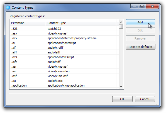The height and width of the screenshot is (113, 166).
Task: Select the .aifc extension row
Action: pos(64,62)
